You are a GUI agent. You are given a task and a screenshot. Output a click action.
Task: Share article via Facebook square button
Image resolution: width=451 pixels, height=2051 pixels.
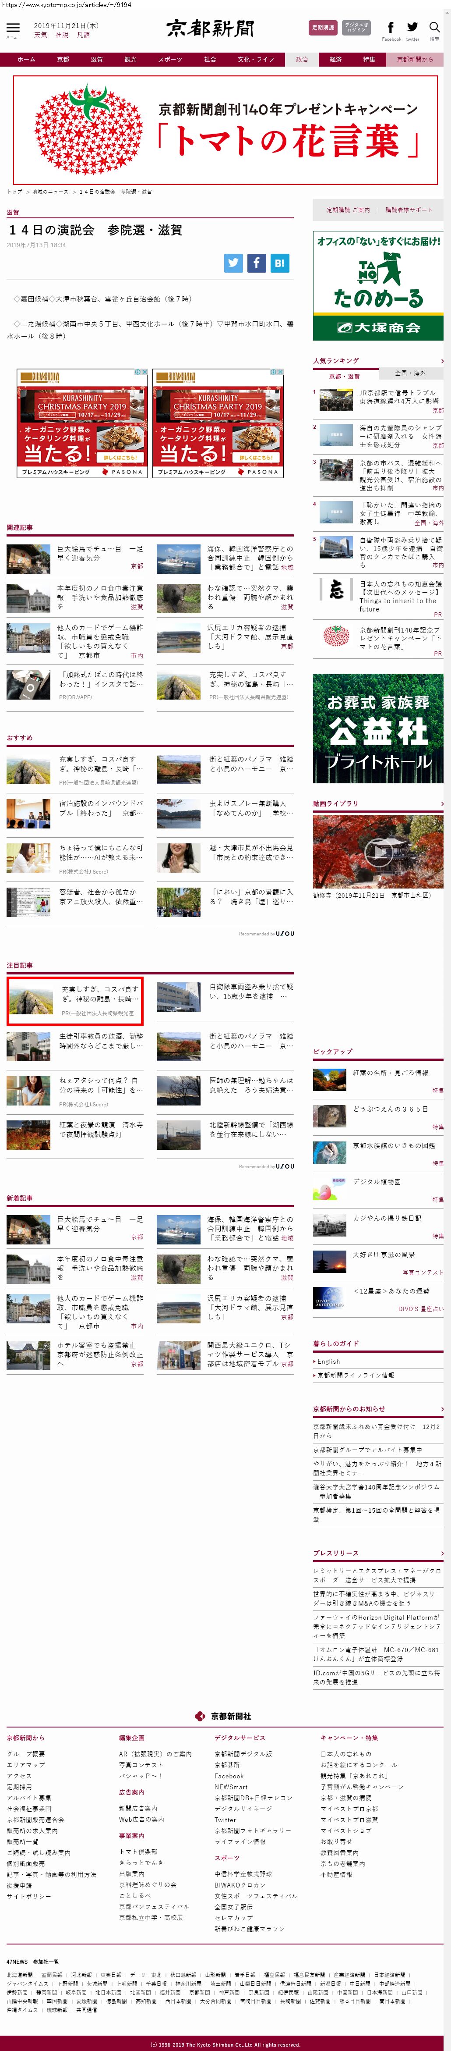256,263
